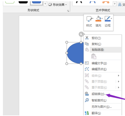Click the 组合(G) group entry
The image size is (125, 116).
(x=102, y=76)
